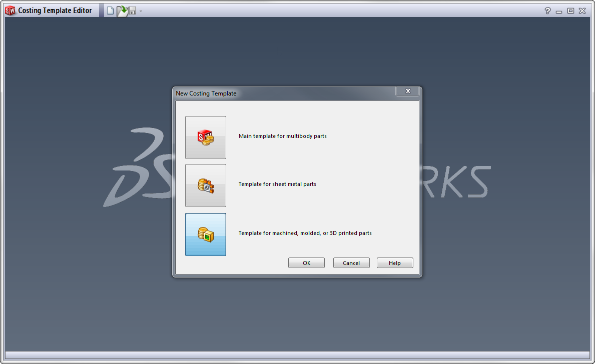Click the New template icon in toolbar
Viewport: 595px width, 364px height.
(110, 10)
